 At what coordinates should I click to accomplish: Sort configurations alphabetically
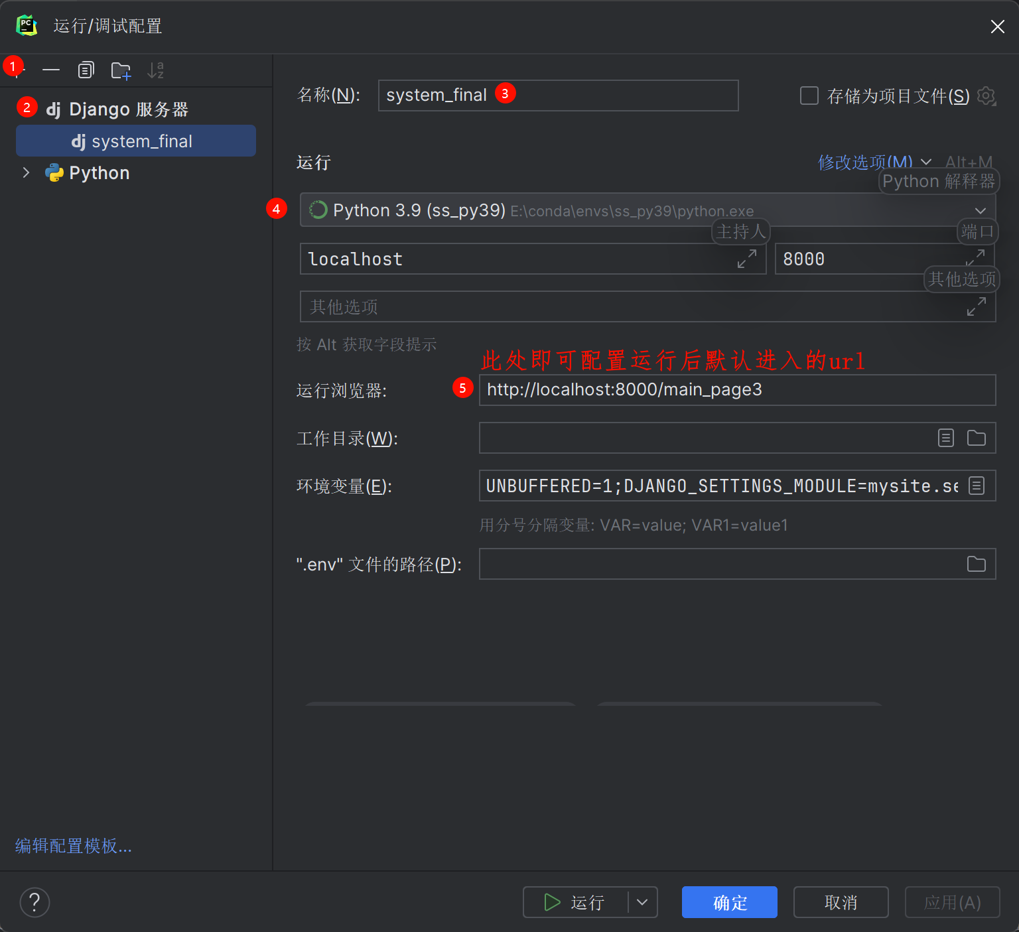tap(156, 70)
